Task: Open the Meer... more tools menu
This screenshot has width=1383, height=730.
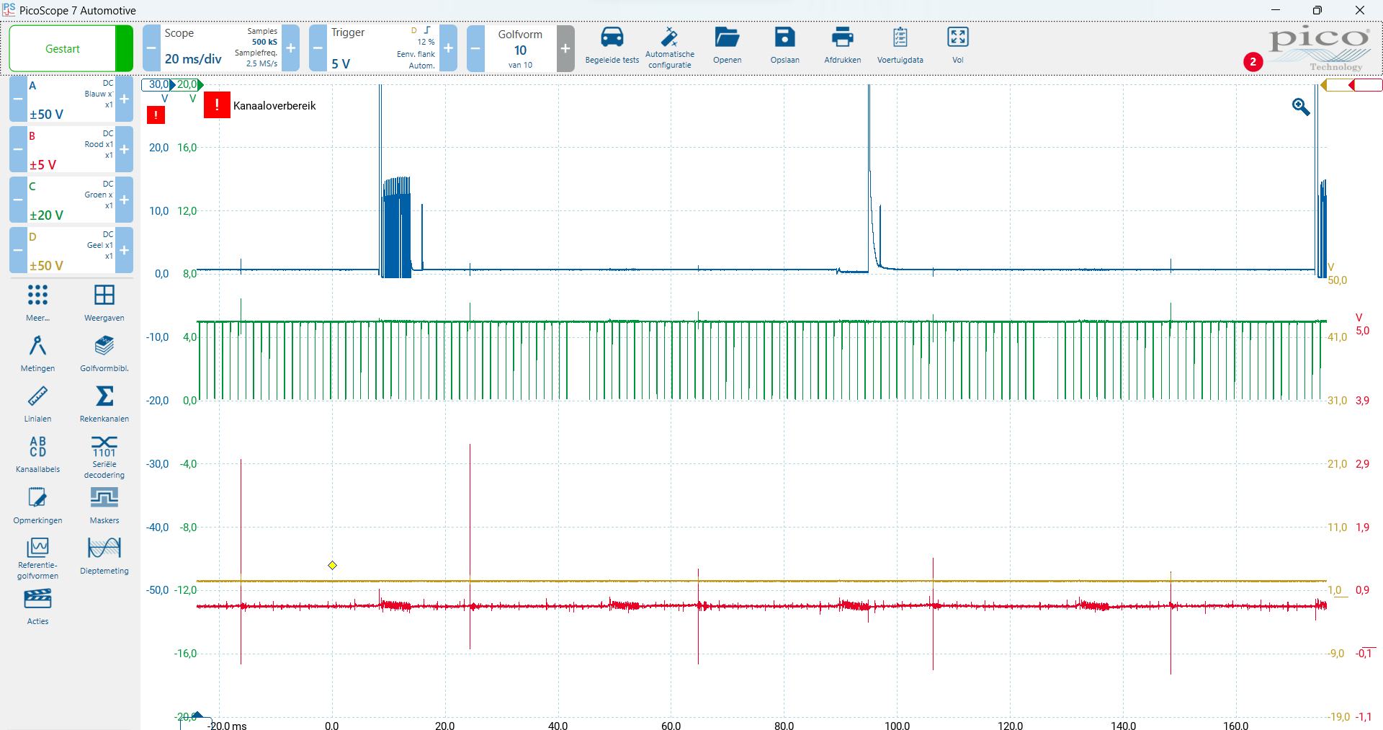Action: click(37, 295)
